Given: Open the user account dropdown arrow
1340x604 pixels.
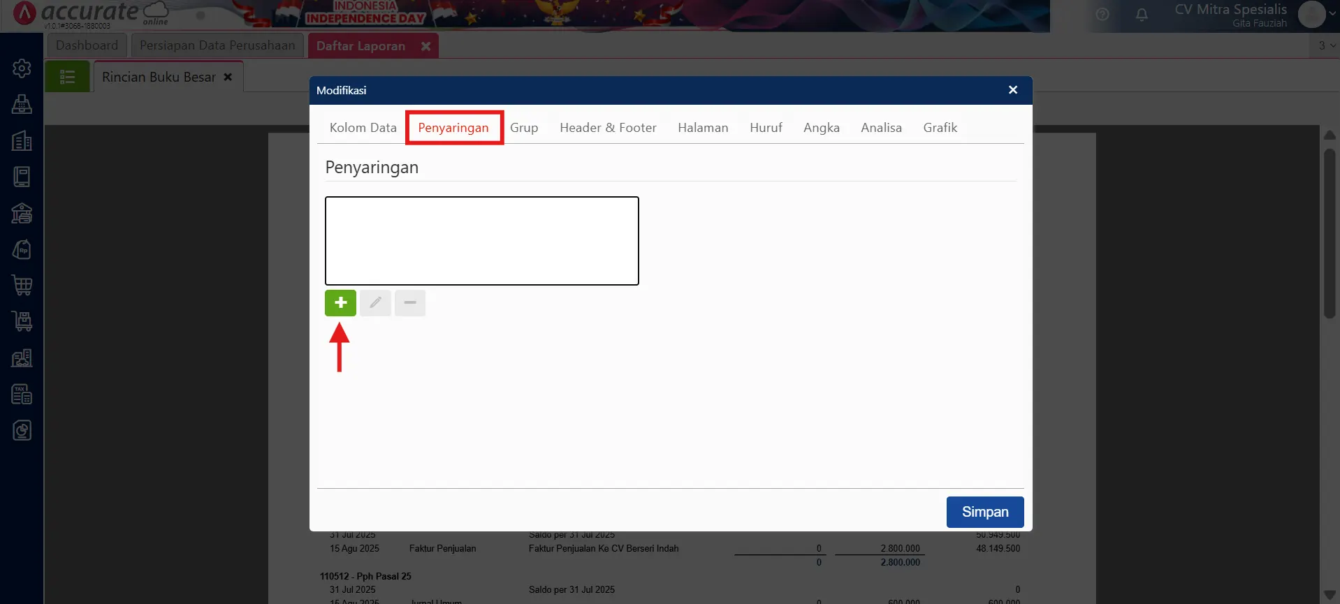Looking at the screenshot, I should click(x=1332, y=14).
